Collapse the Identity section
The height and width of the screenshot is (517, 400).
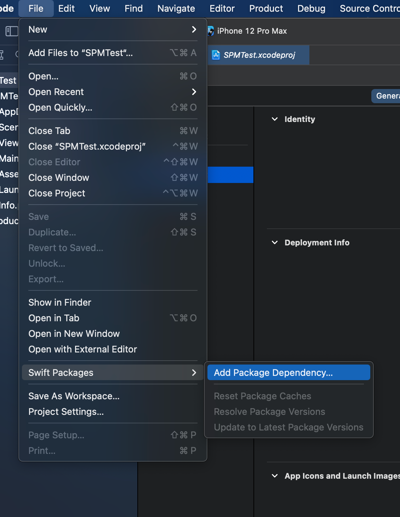pyautogui.click(x=275, y=119)
